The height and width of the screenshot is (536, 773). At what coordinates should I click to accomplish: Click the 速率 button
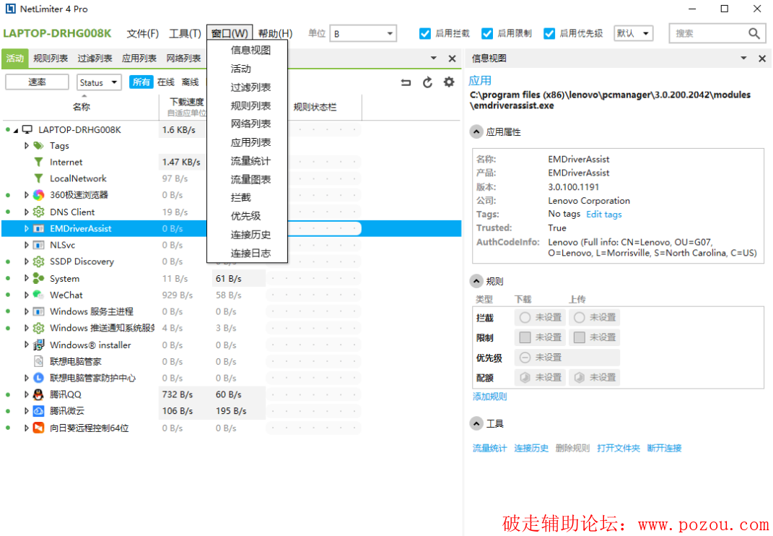(37, 82)
